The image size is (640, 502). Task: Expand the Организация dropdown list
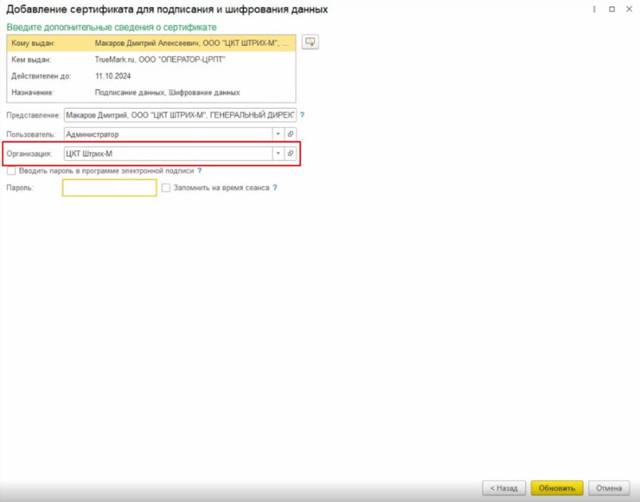point(278,153)
